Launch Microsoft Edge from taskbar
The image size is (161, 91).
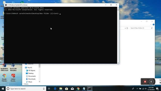(55, 89)
